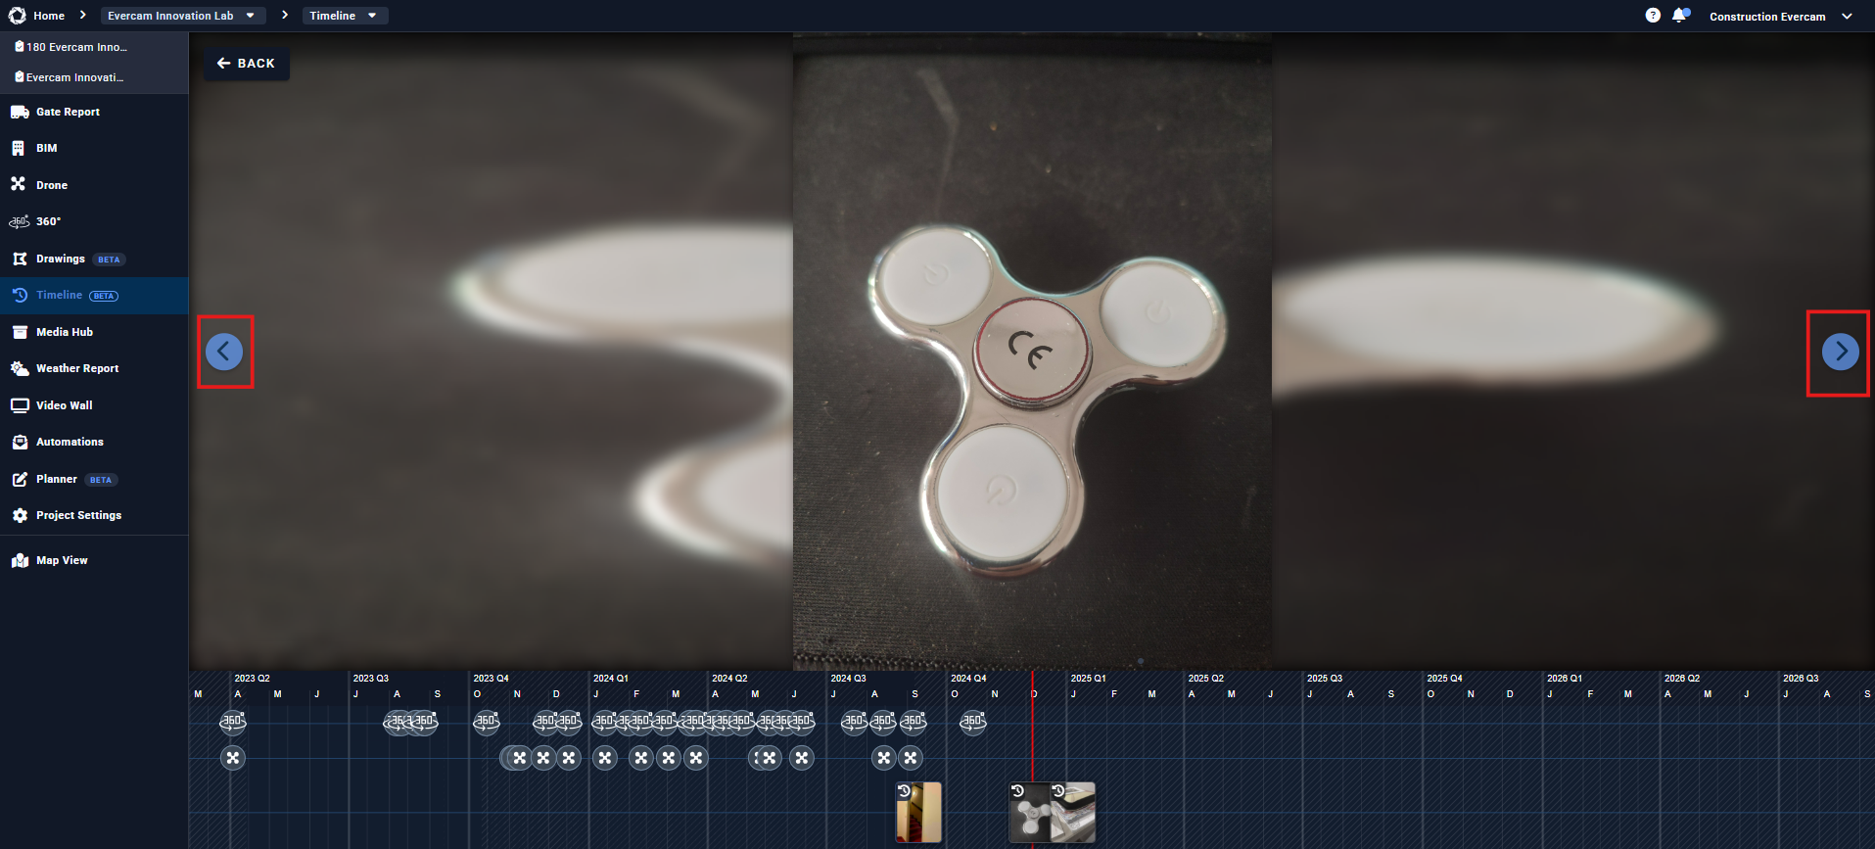The image size is (1875, 849).
Task: Select the drone marker in June 2024
Action: (802, 758)
